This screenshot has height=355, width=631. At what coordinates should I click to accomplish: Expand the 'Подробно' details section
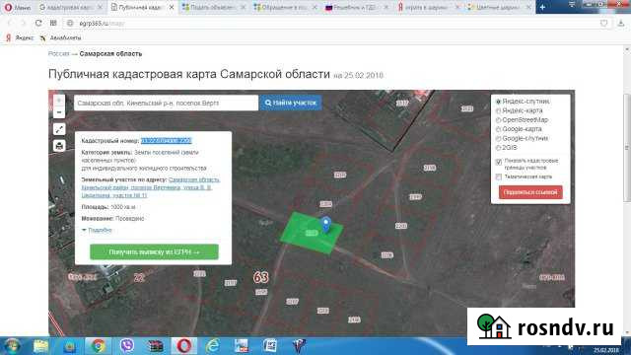coord(97,230)
